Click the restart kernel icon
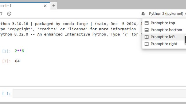Screen dimensions: 186x104 pyautogui.click(x=1, y=14)
